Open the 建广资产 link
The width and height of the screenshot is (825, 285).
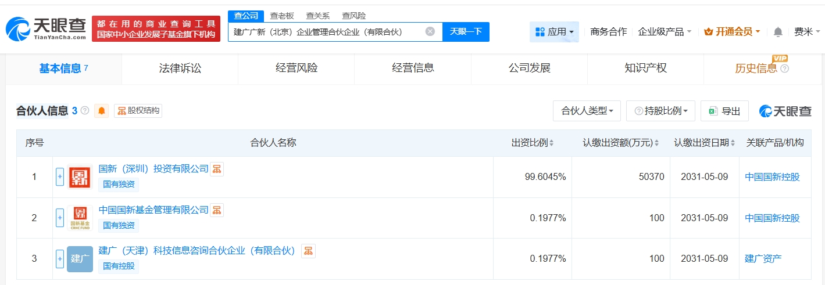pyautogui.click(x=763, y=259)
